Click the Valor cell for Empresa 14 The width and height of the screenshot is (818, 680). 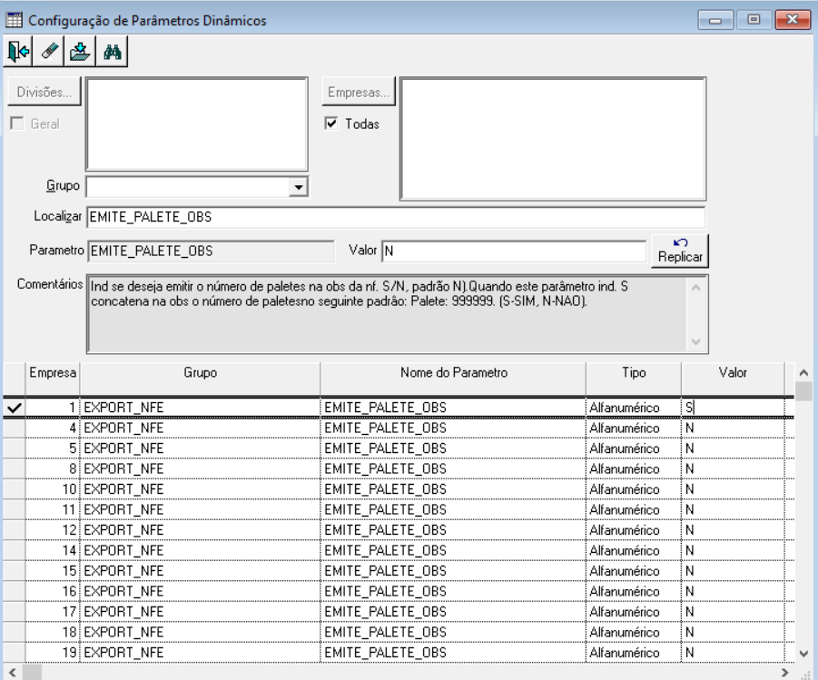[733, 550]
